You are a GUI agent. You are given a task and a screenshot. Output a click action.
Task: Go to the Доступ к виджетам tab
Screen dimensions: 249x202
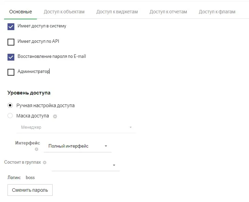(x=117, y=12)
